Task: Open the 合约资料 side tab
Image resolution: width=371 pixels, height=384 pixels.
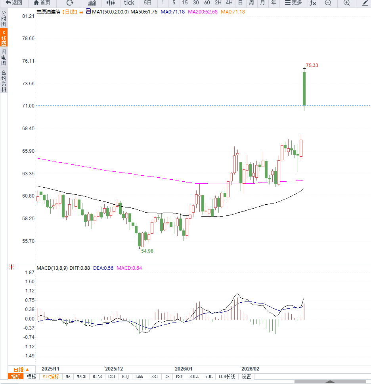Action: (x=4, y=81)
